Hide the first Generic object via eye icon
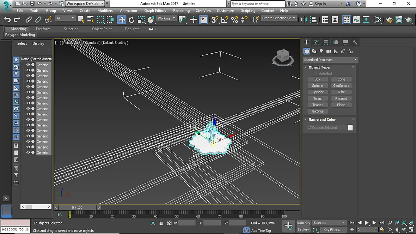The width and height of the screenshot is (416, 234). click(x=28, y=65)
